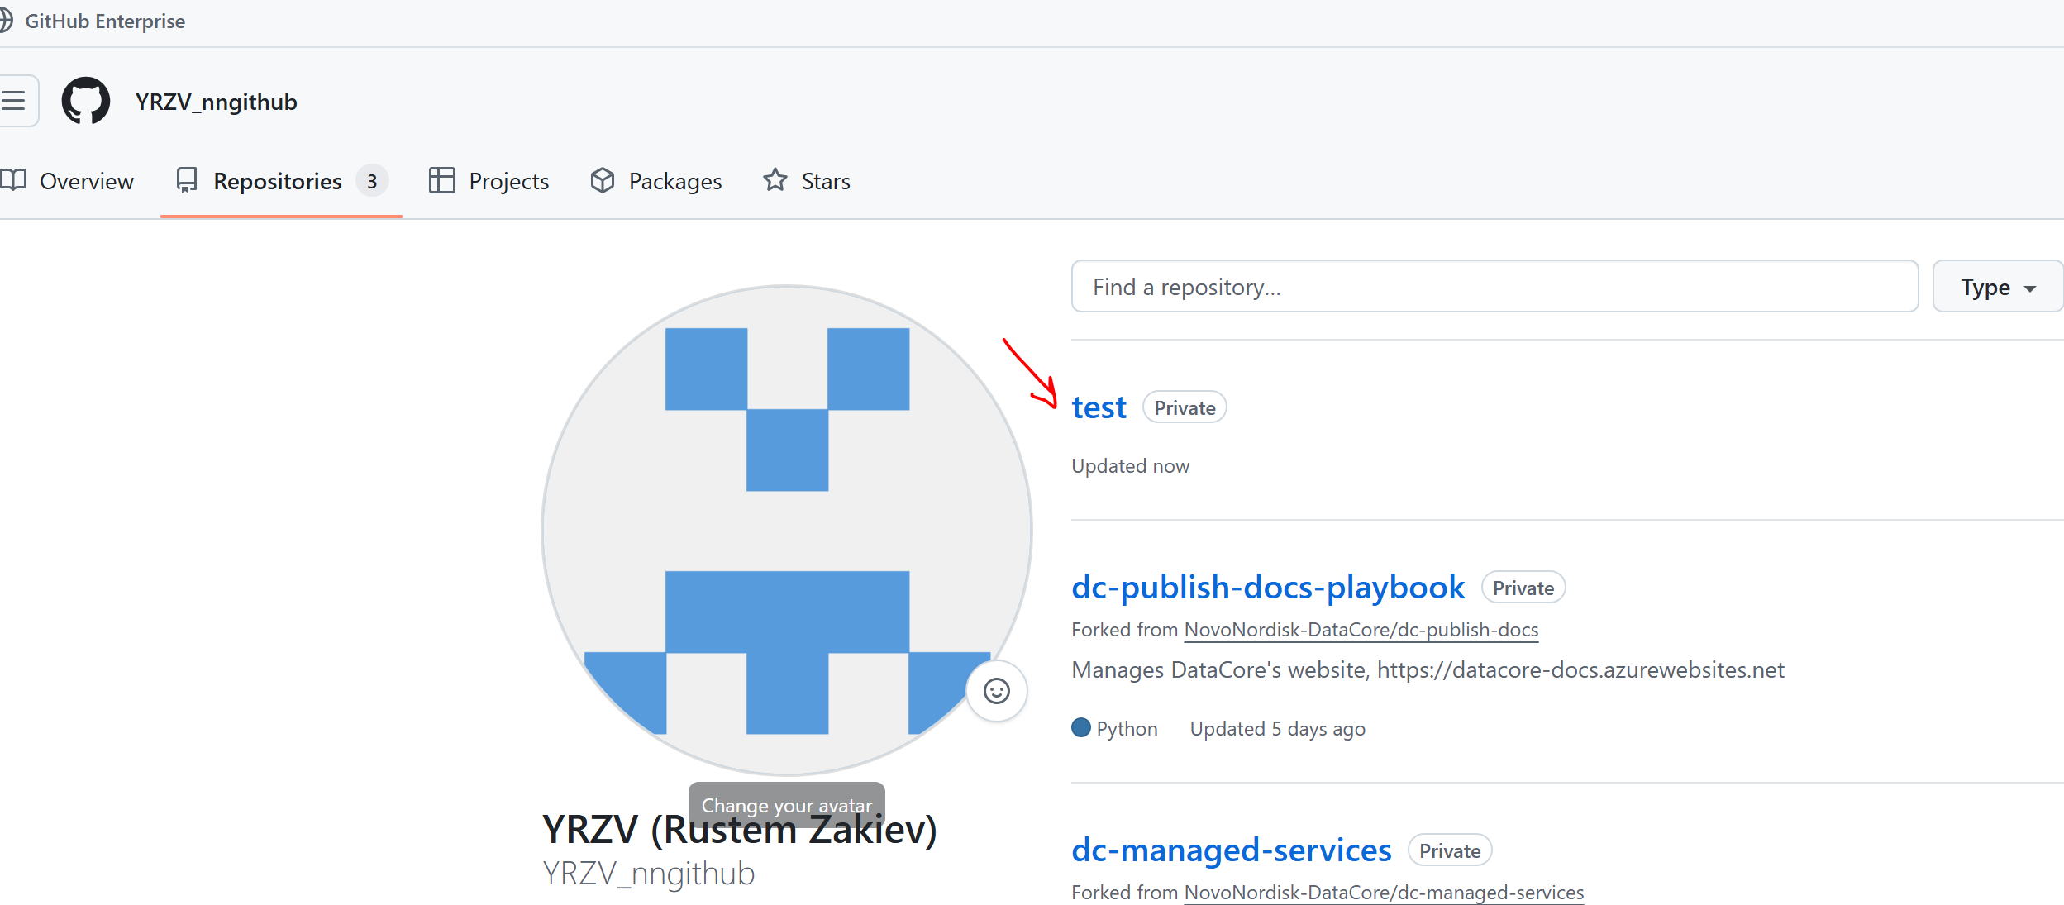Screen dimensions: 2064x905
Task: Click the Private label next to test
Action: pyautogui.click(x=1185, y=407)
